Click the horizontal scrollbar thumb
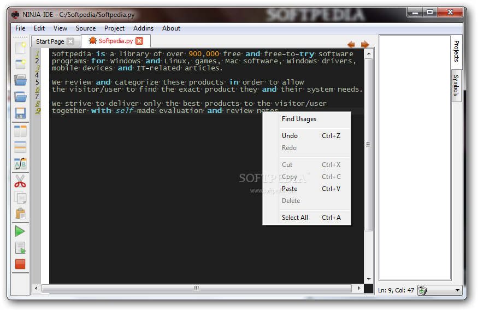 (197, 288)
